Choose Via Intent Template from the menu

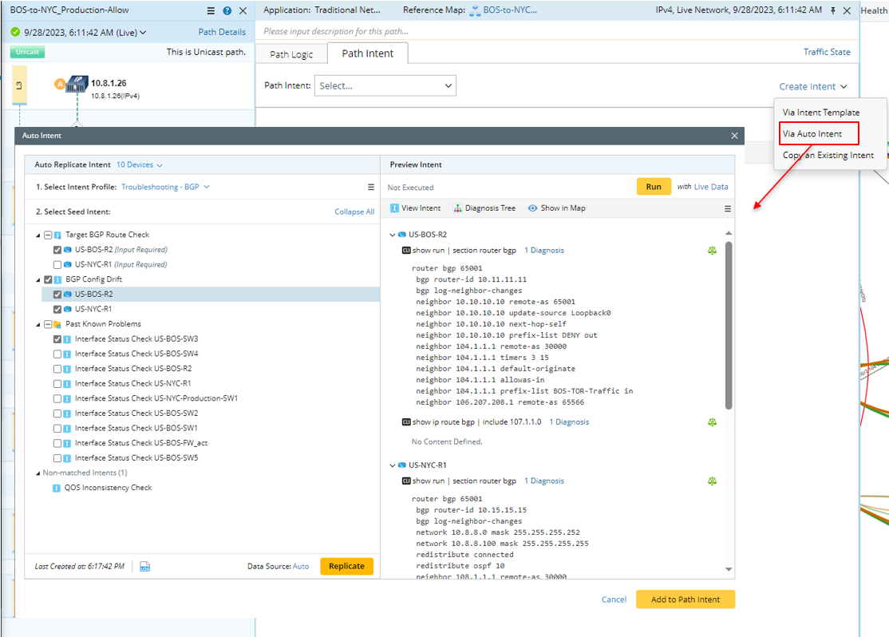click(820, 112)
